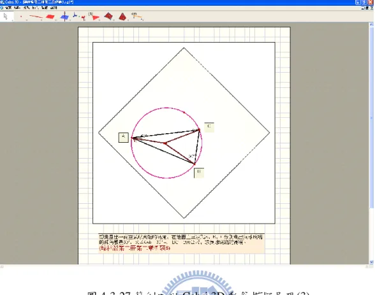Click the problem description text box
Screen dimensions: 375x295
pyautogui.click(x=182, y=243)
